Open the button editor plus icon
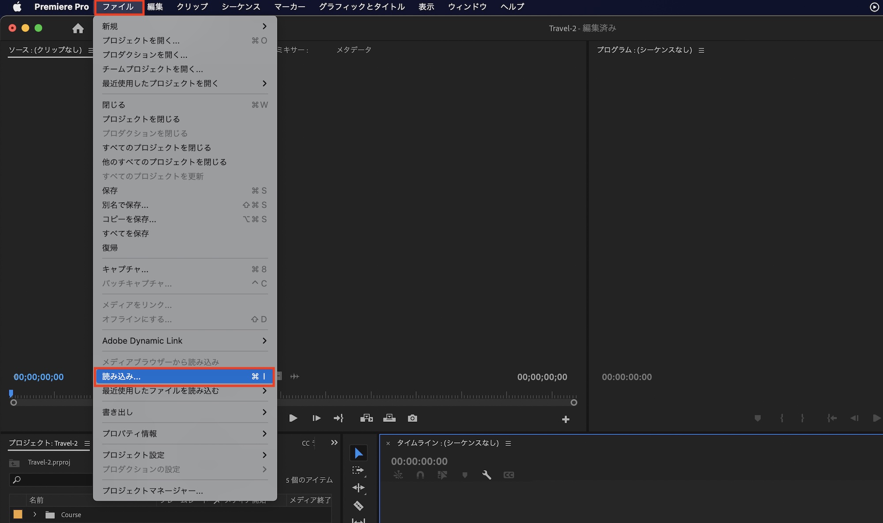Viewport: 883px width, 523px height. tap(566, 419)
